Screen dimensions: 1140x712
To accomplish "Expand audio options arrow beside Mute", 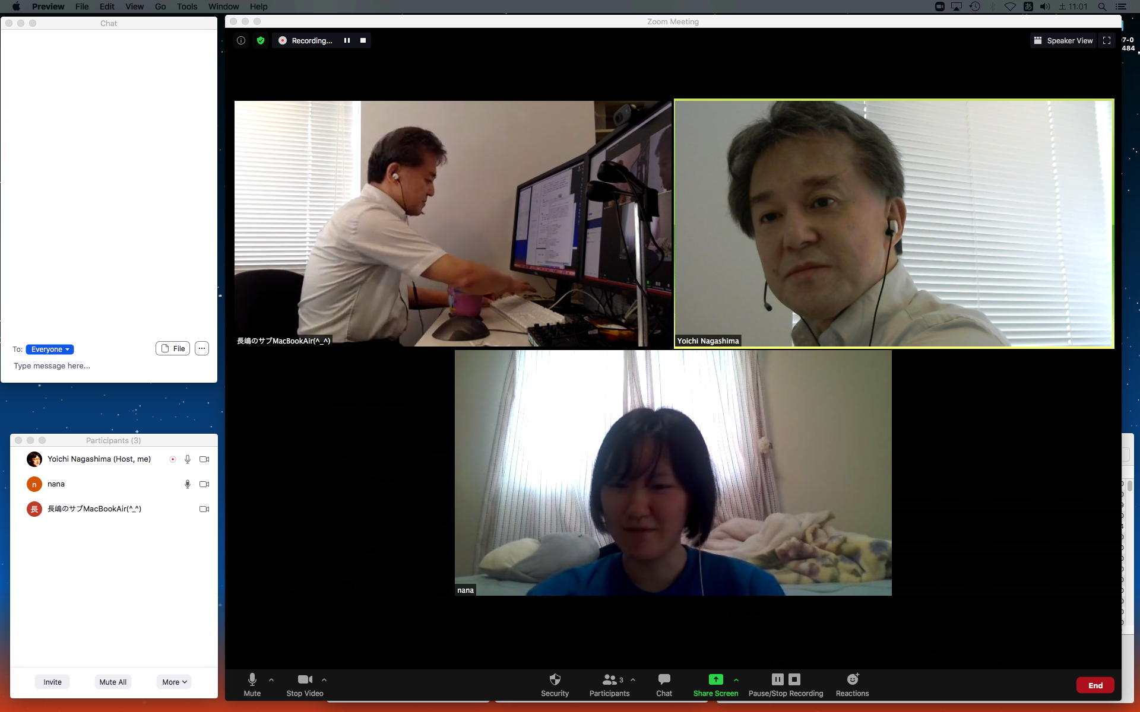I will point(271,680).
